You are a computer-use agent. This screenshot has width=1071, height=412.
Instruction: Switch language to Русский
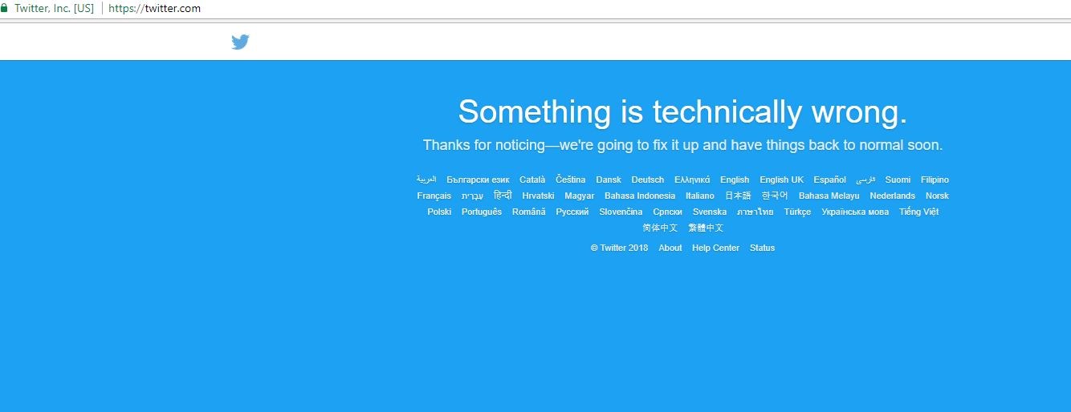[572, 212]
